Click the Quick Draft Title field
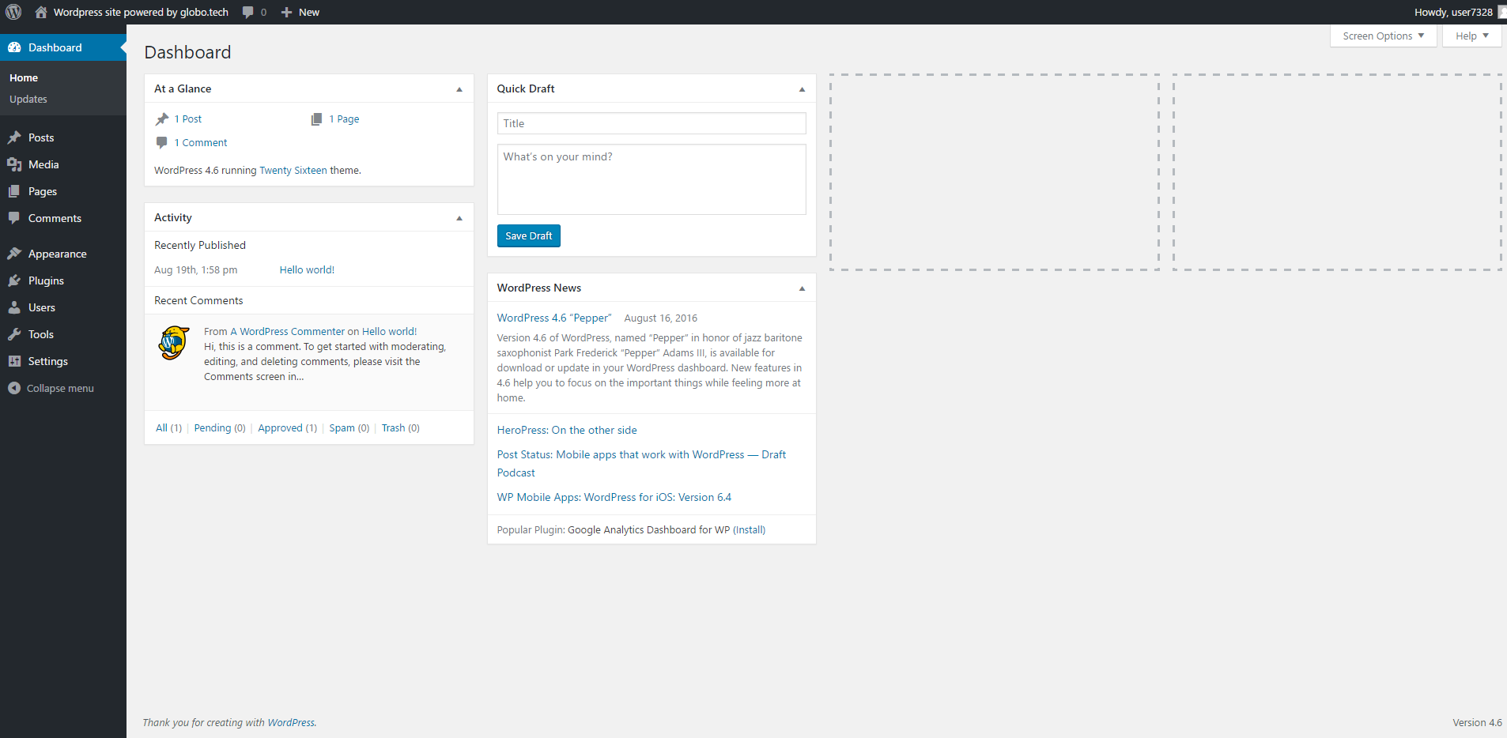1507x738 pixels. click(652, 123)
